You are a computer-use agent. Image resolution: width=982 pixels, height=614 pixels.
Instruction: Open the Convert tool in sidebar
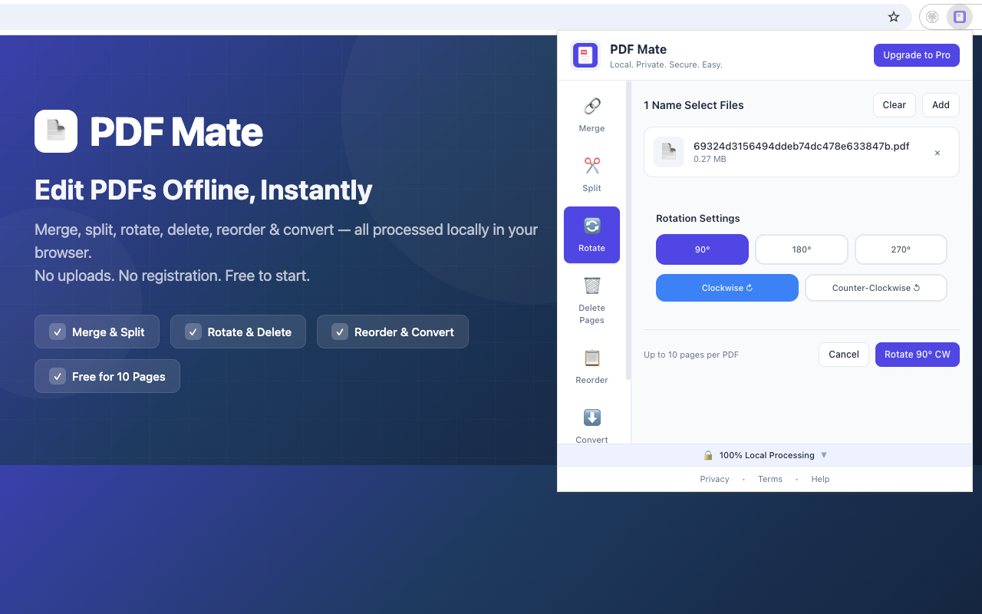592,427
